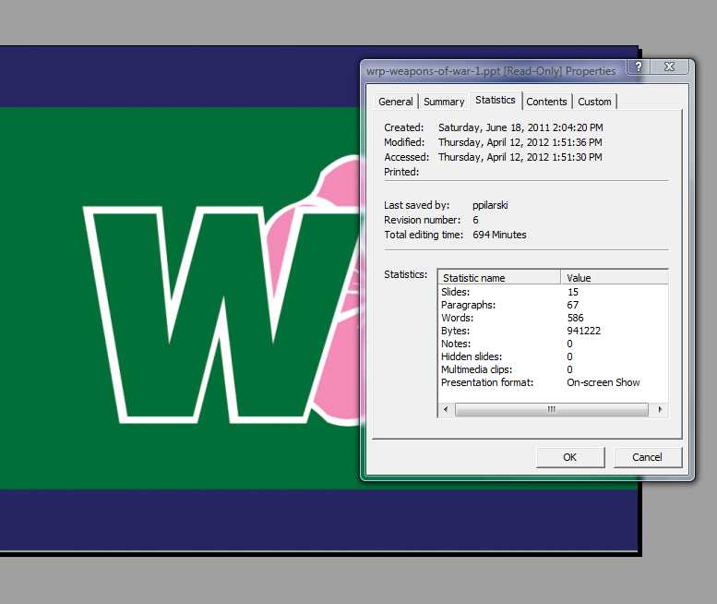Viewport: 717px width, 604px height.
Task: Click left arrow of statistics scrollbar
Action: pos(446,409)
